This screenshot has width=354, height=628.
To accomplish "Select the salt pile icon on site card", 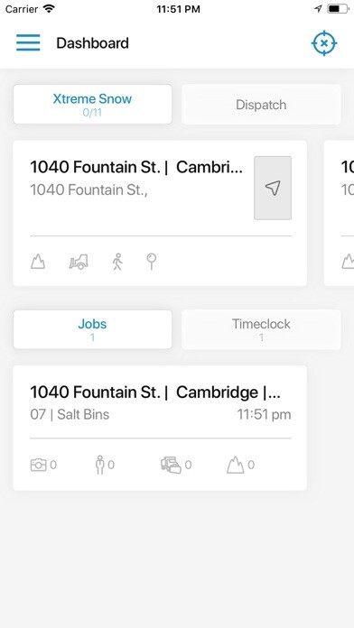I will point(38,263).
